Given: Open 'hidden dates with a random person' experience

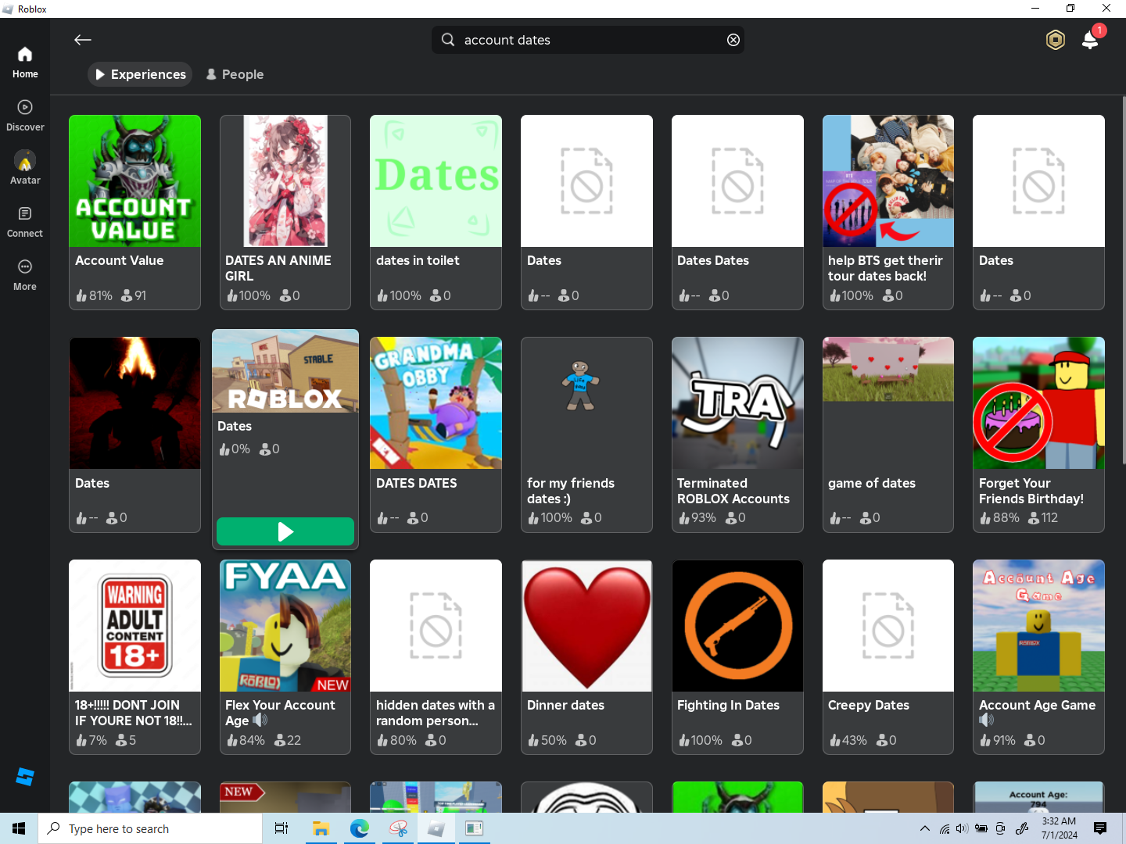Looking at the screenshot, I should click(436, 657).
